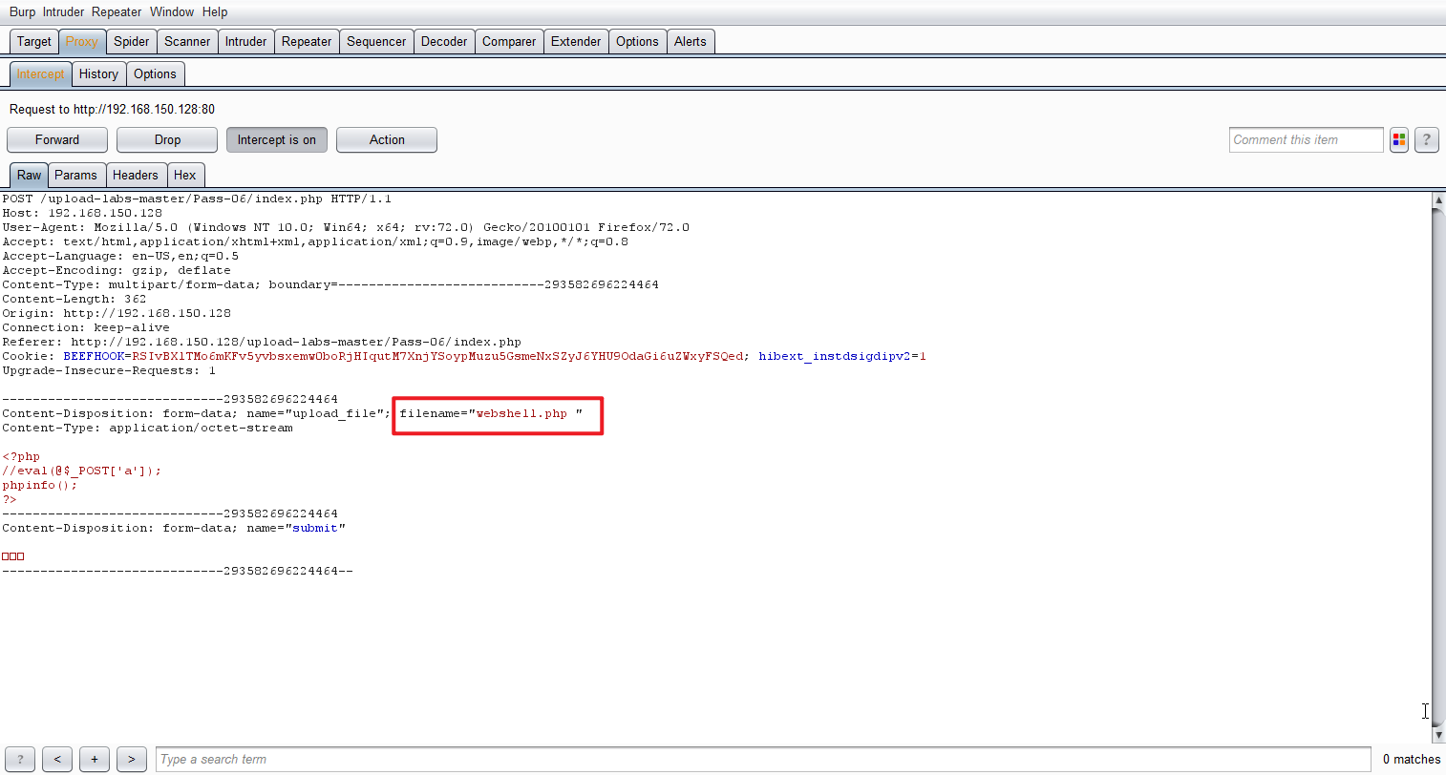
Task: Open the Help menu
Action: 215,11
